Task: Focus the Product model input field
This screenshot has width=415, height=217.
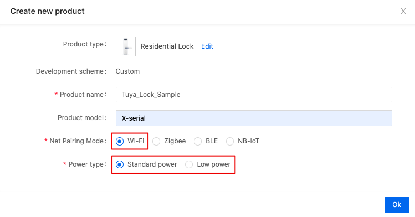Action: coord(254,118)
